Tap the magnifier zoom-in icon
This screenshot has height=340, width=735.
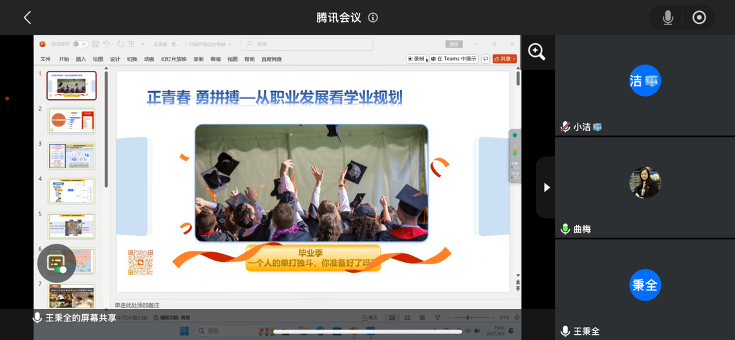tap(537, 52)
